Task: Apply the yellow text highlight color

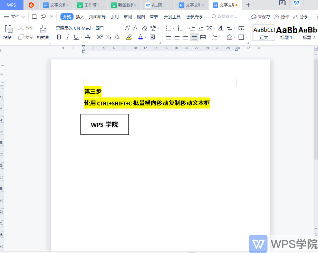Action: point(129,37)
